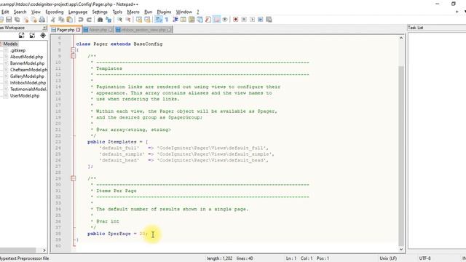Open the Encoding menu

click(x=55, y=12)
